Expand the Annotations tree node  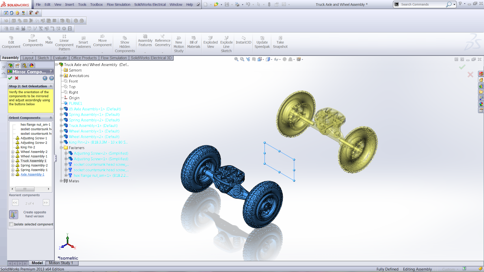(61, 76)
